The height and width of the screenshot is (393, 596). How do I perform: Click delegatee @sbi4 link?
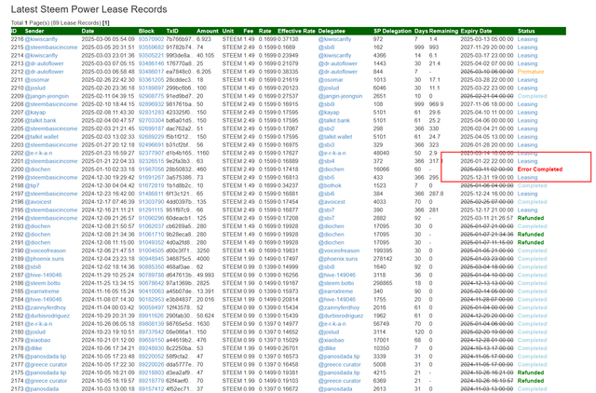pyautogui.click(x=326, y=161)
